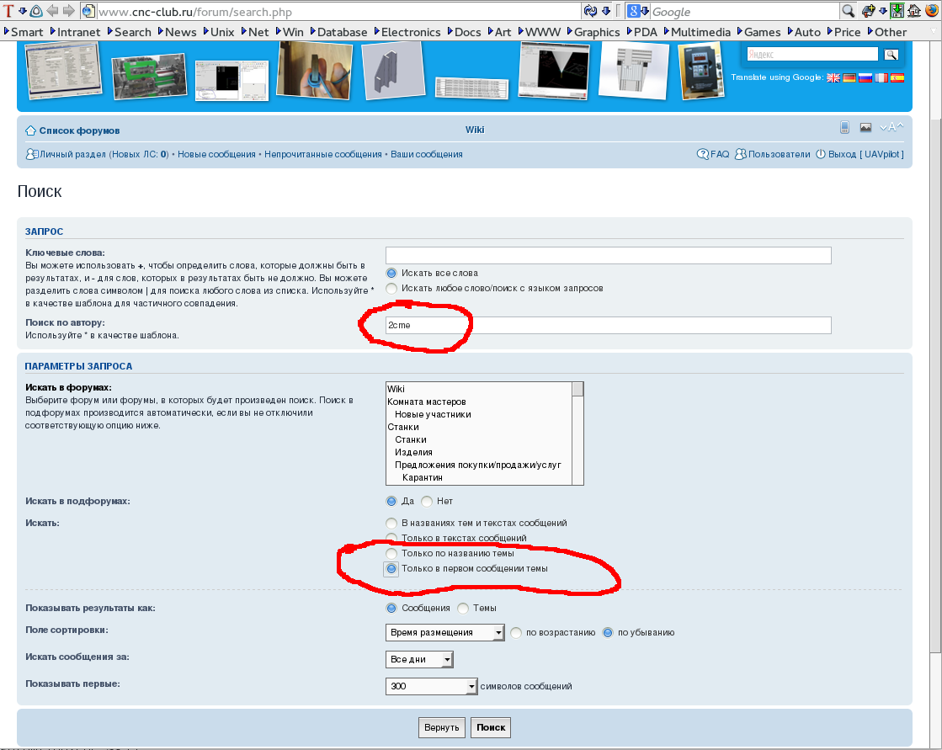Click the red T icon in browser toolbar
The image size is (942, 750).
8,11
